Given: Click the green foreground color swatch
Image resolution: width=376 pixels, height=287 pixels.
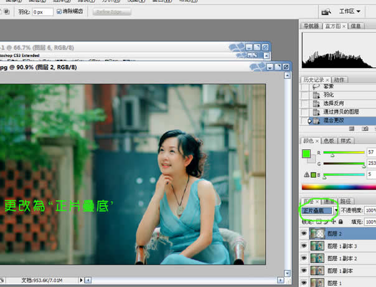Looking at the screenshot, I should tap(306, 153).
